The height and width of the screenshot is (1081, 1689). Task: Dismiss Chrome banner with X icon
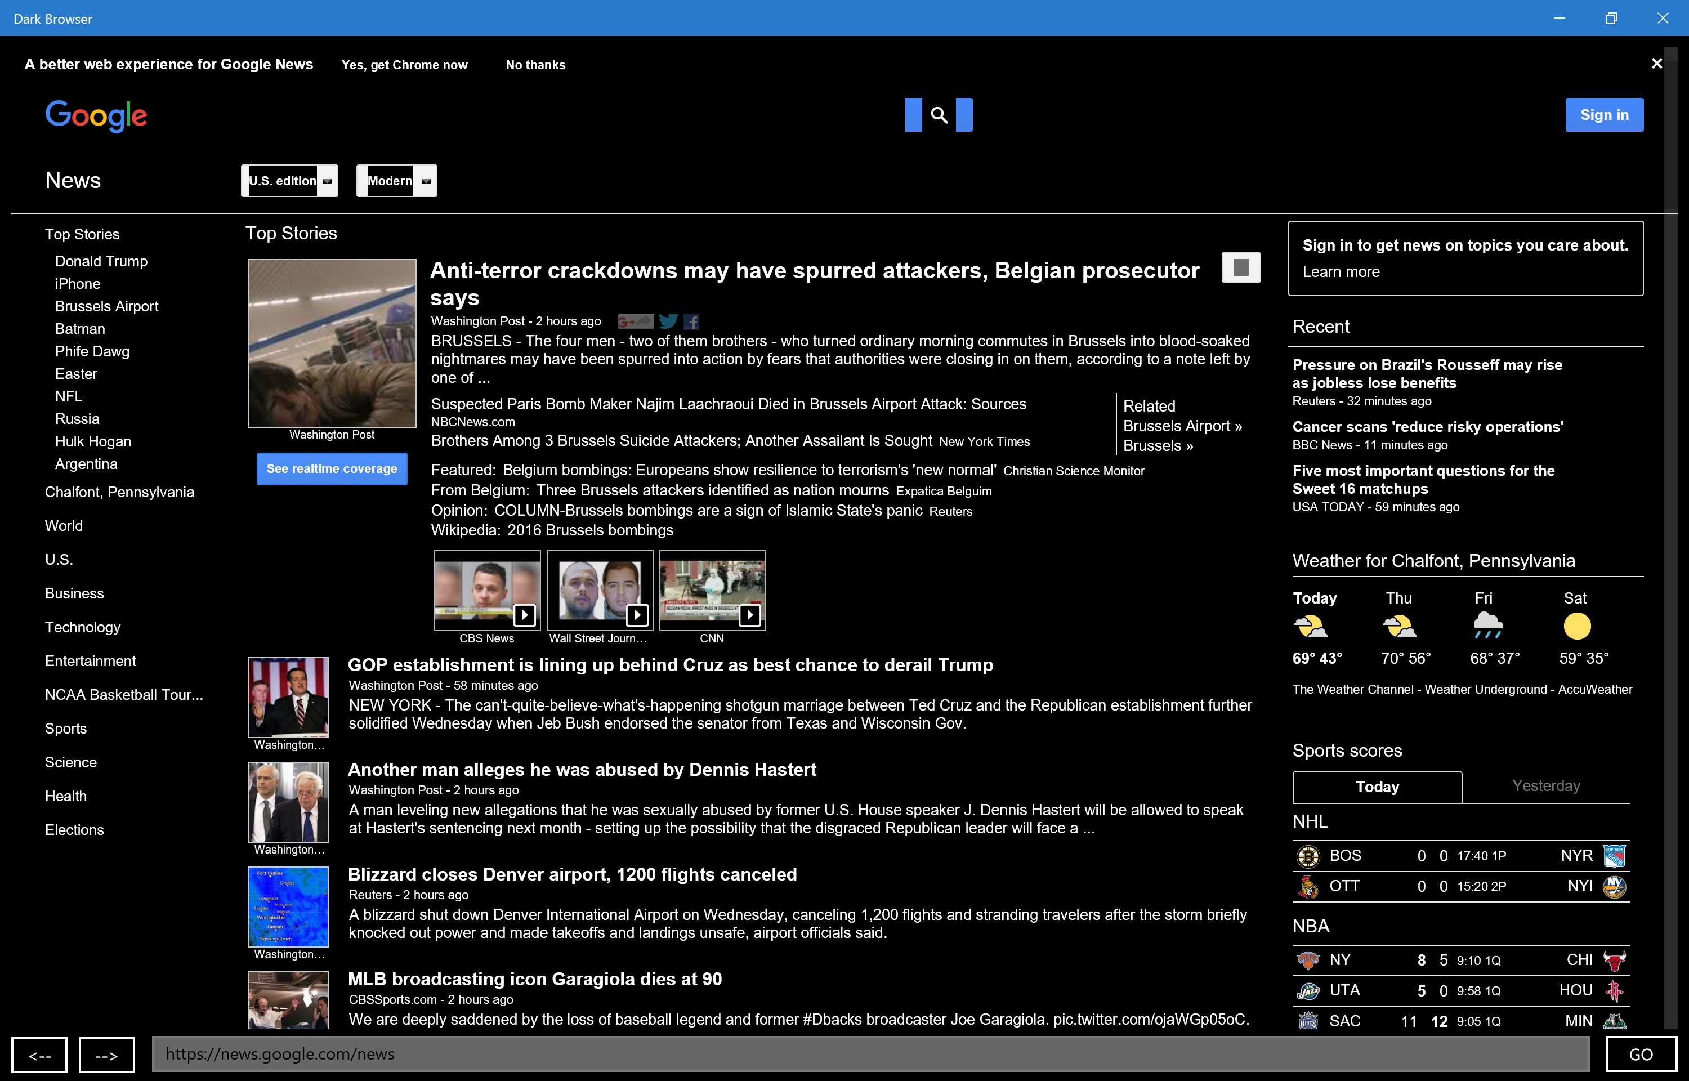[1657, 64]
